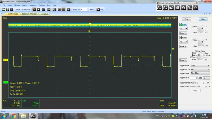Click the CH2 voltage scale knob

201,43
